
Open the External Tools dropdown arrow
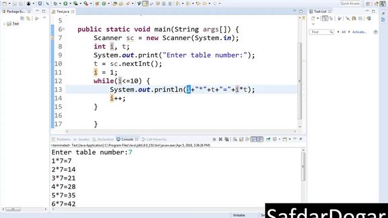click(91, 4)
